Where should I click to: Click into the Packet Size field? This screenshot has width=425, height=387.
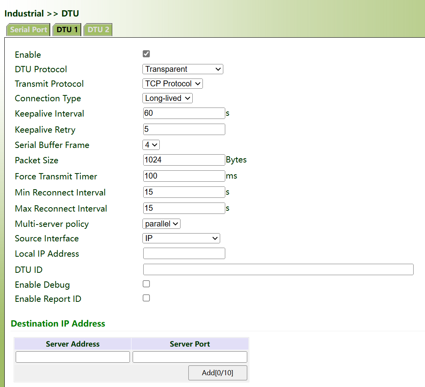click(184, 160)
